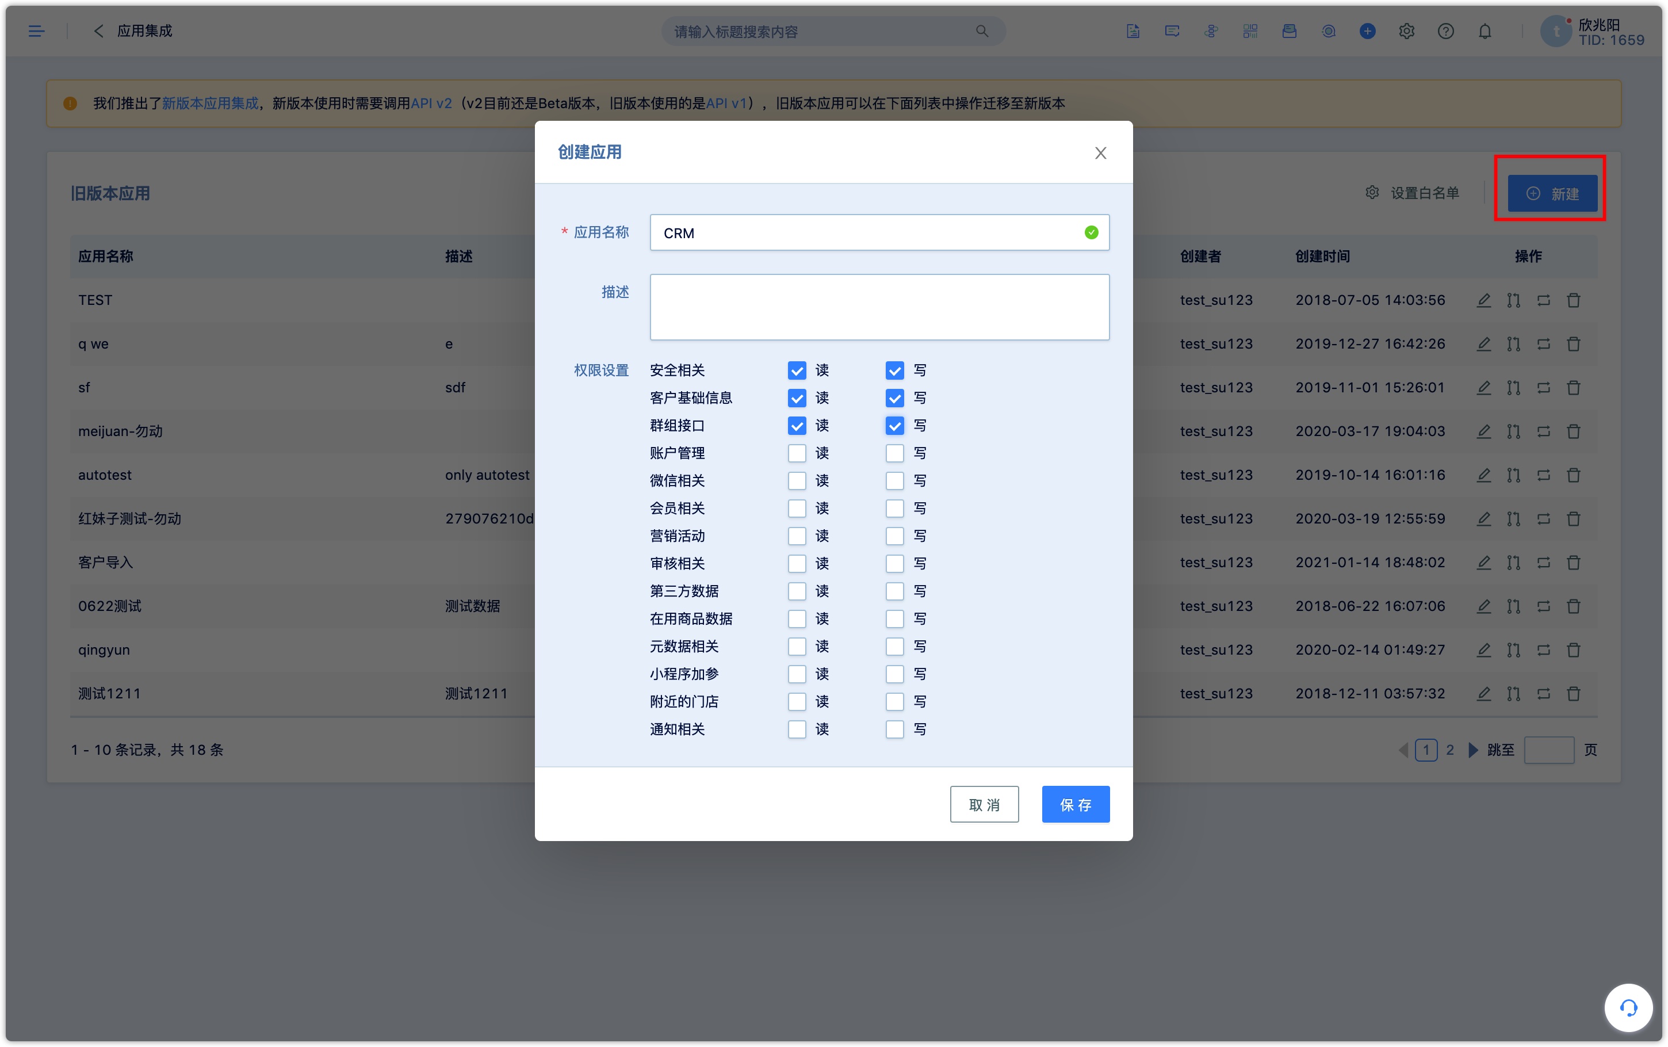Open the API v1 link

(x=726, y=103)
